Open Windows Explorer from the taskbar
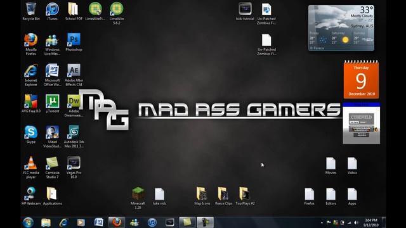The width and height of the screenshot is (406, 228). 46,222
